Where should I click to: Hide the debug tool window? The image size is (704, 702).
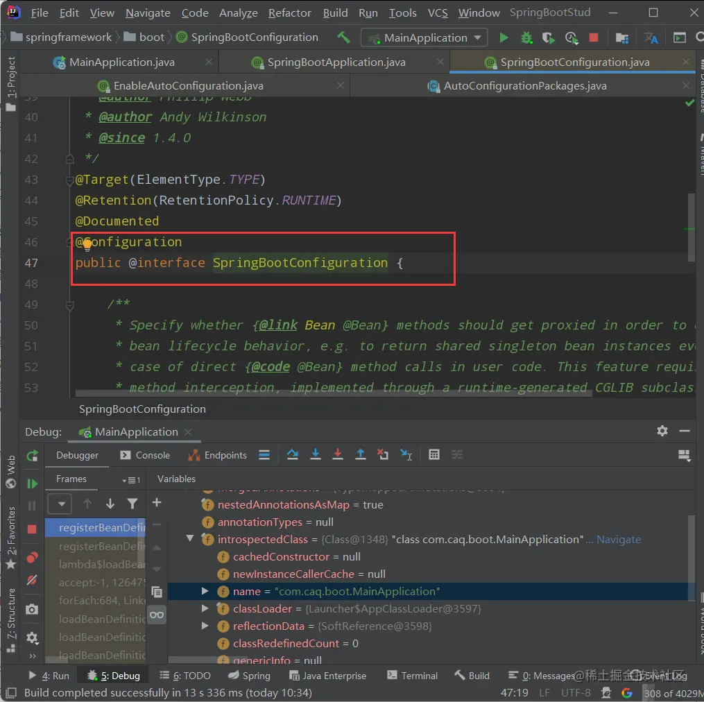(x=685, y=431)
